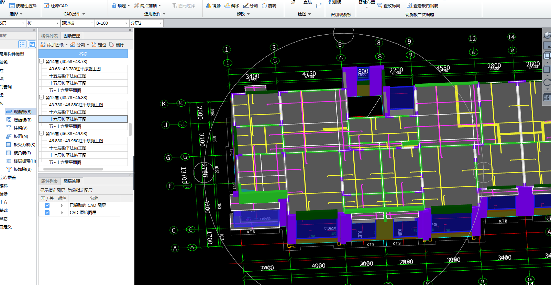
Task: Select 板加腋(B) slab haunch component
Action: (x=19, y=169)
